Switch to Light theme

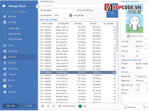(10, 106)
